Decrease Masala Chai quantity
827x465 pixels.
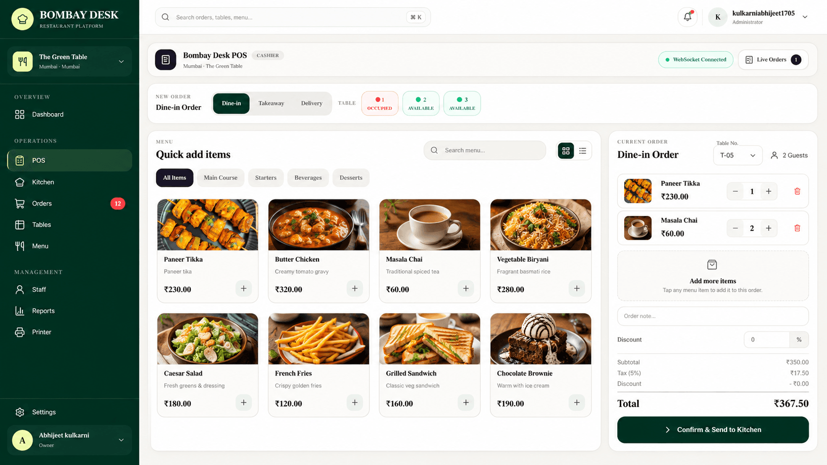pyautogui.click(x=735, y=228)
